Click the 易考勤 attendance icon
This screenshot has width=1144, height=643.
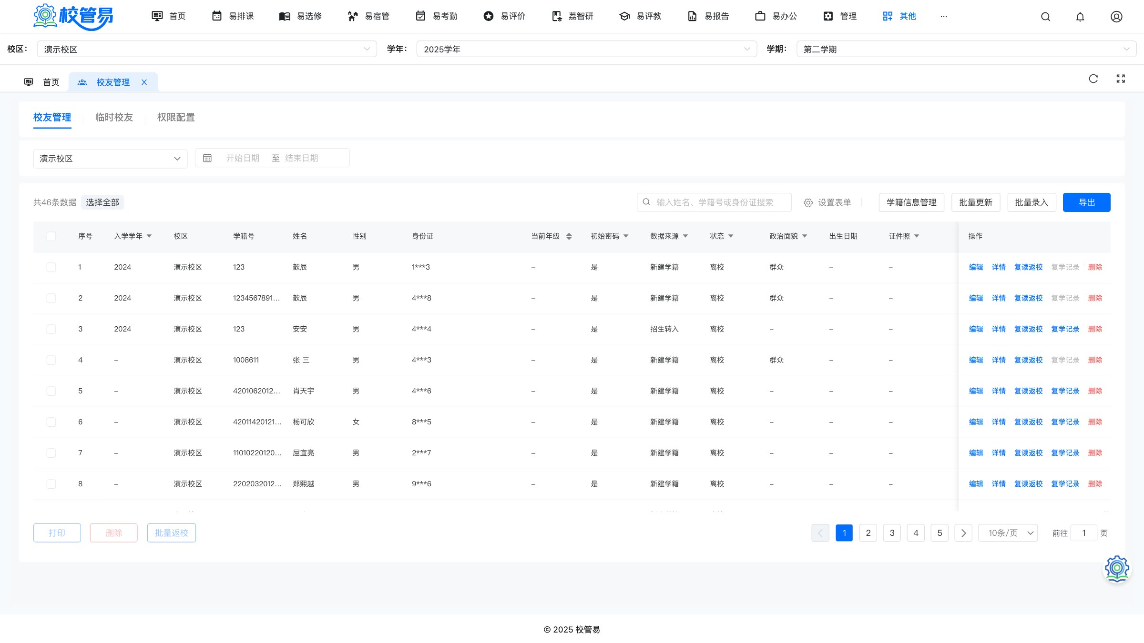coord(420,16)
